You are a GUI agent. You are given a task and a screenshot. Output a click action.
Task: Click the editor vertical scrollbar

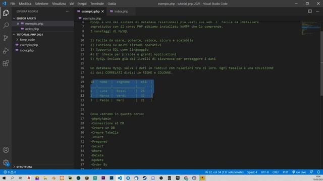tap(321, 63)
